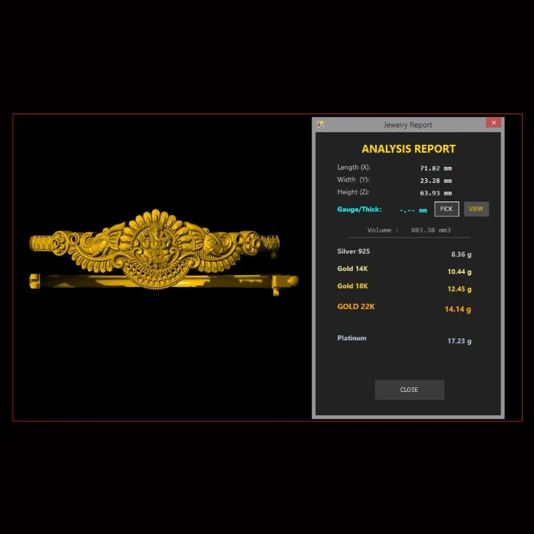The image size is (534, 534).
Task: Click the Length value 71.82 mm
Action: (x=436, y=168)
